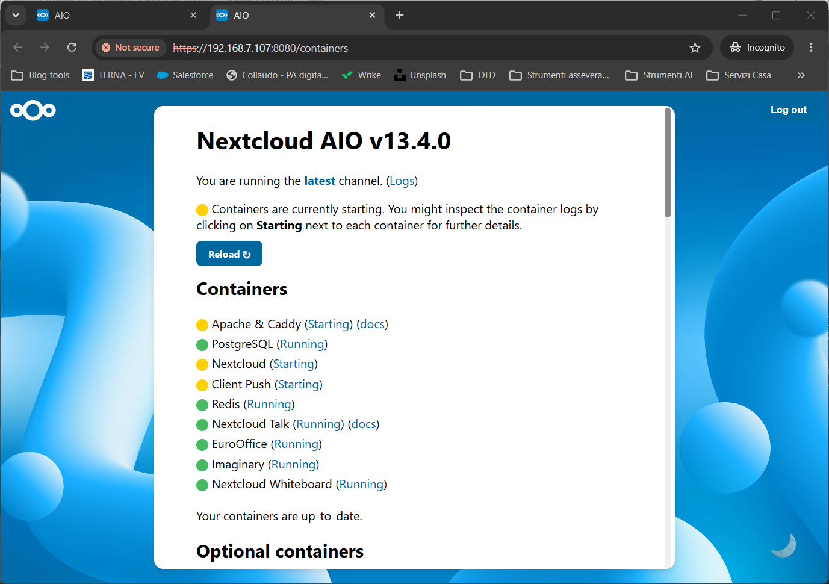Click the browser forward arrow

tap(45, 48)
